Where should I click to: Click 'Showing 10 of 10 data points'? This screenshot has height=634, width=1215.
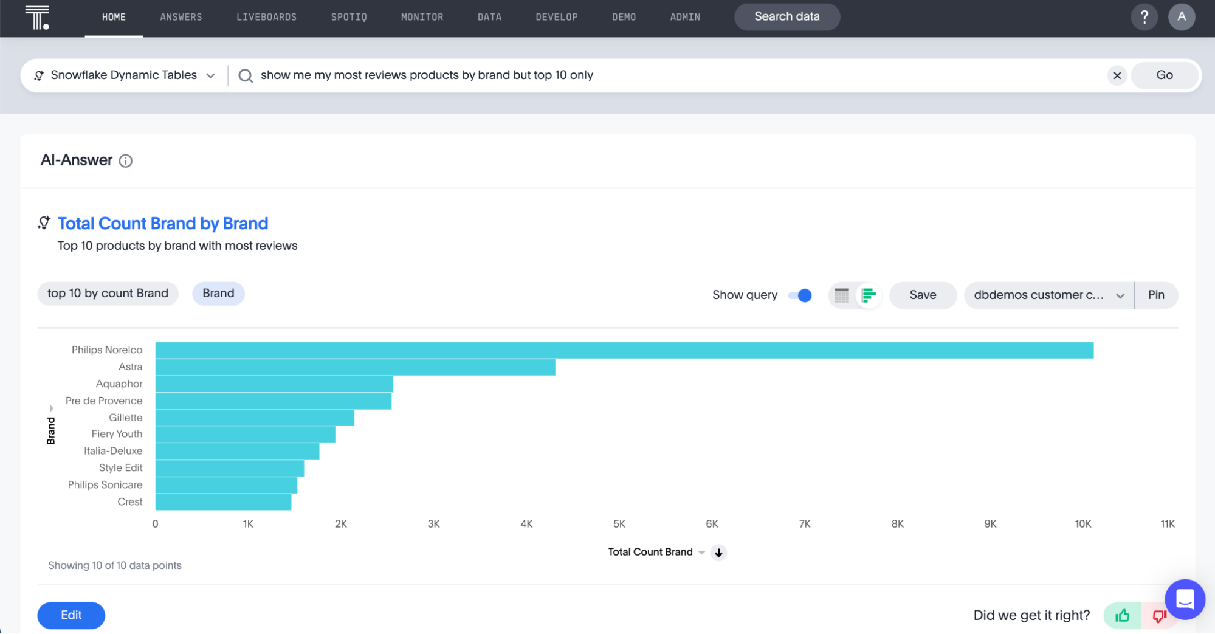tap(115, 566)
